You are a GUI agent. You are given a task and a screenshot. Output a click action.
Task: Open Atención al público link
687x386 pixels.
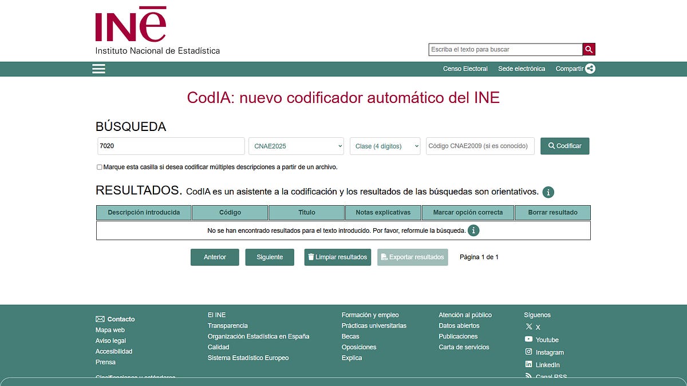click(x=465, y=315)
